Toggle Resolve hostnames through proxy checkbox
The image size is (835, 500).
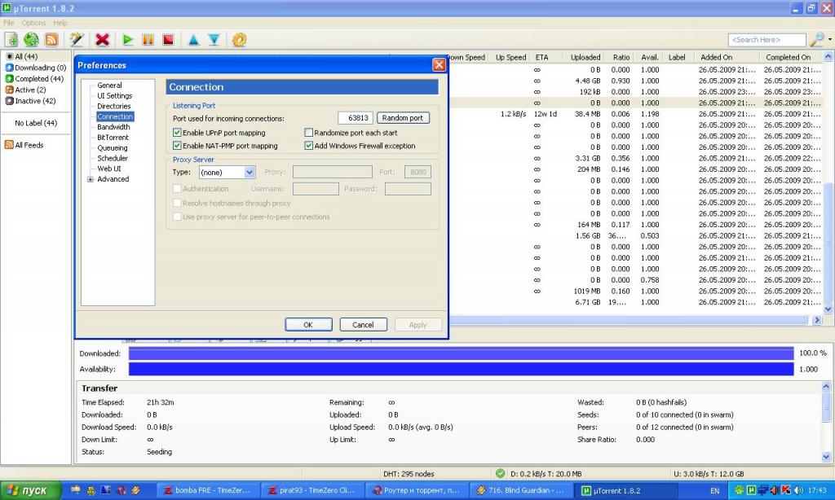(x=177, y=204)
